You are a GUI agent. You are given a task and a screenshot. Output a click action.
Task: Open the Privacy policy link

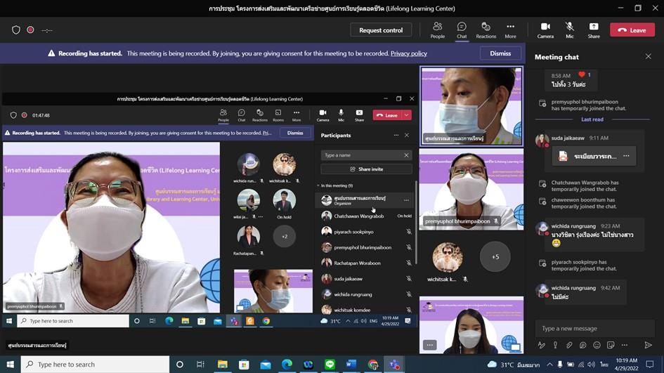click(x=409, y=53)
